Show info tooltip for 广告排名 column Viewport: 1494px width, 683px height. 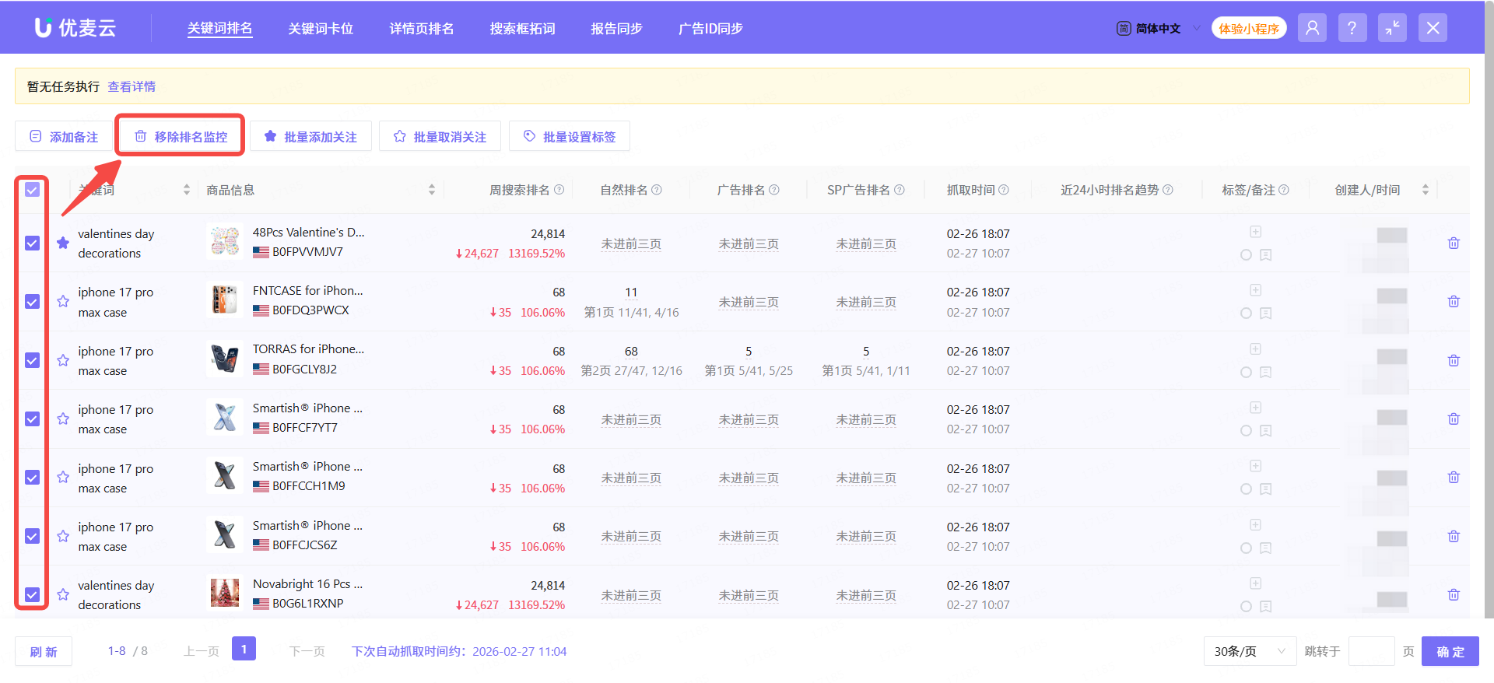[774, 190]
